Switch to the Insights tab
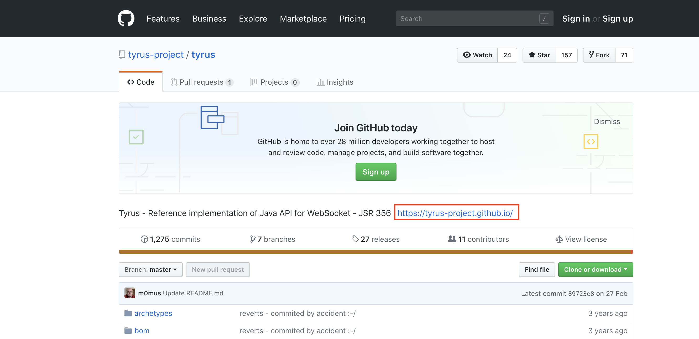Image resolution: width=699 pixels, height=339 pixels. pos(335,82)
